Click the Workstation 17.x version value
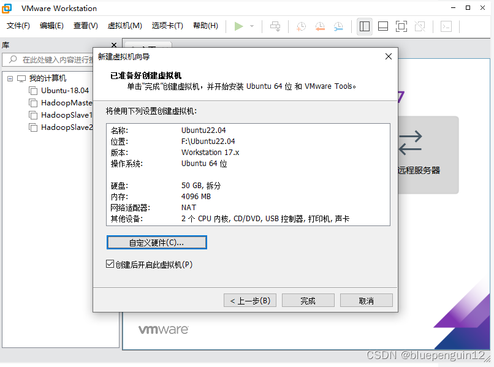Image resolution: width=494 pixels, height=367 pixels. 210,152
